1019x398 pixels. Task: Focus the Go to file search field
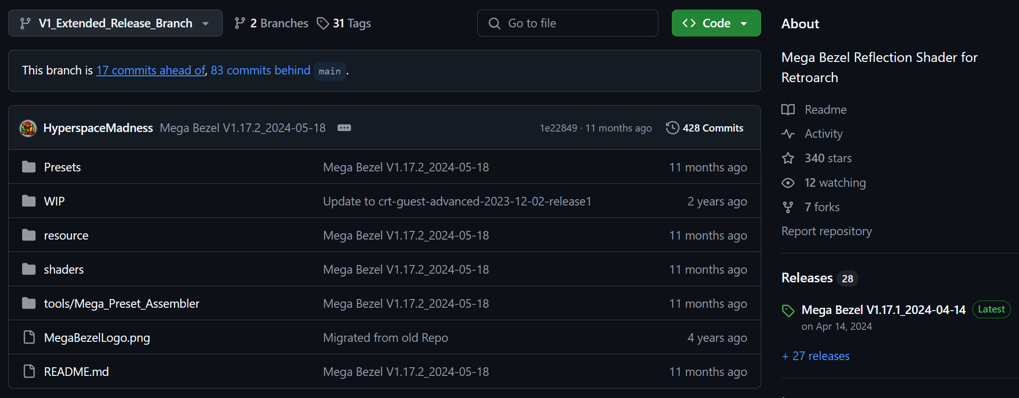568,23
